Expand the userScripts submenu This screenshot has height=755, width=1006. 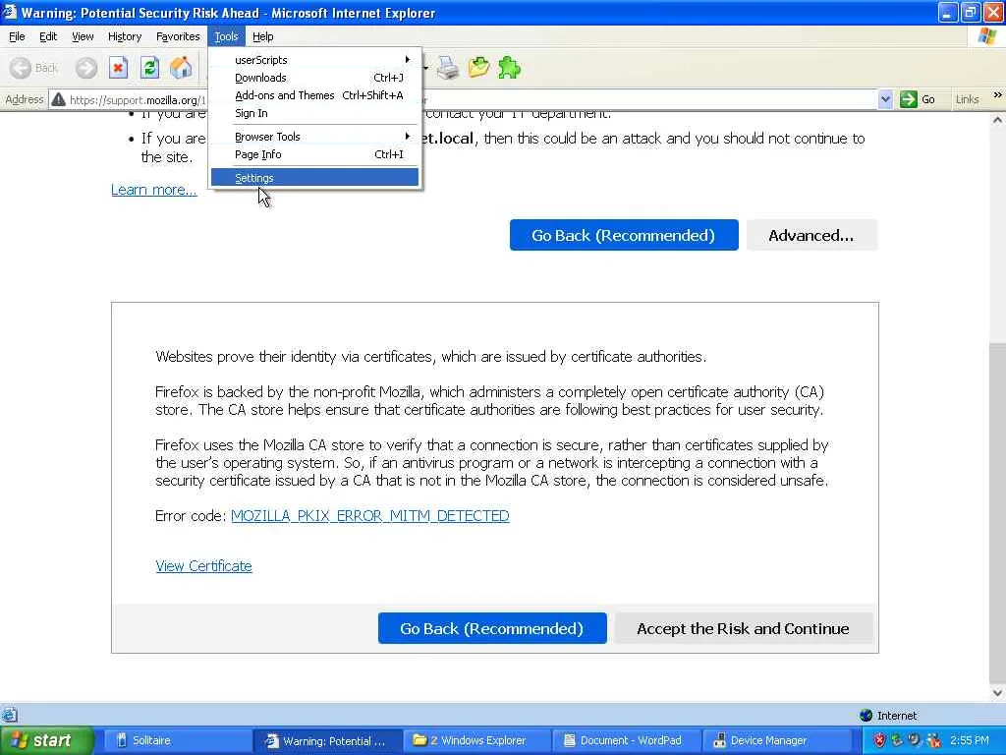(x=314, y=60)
